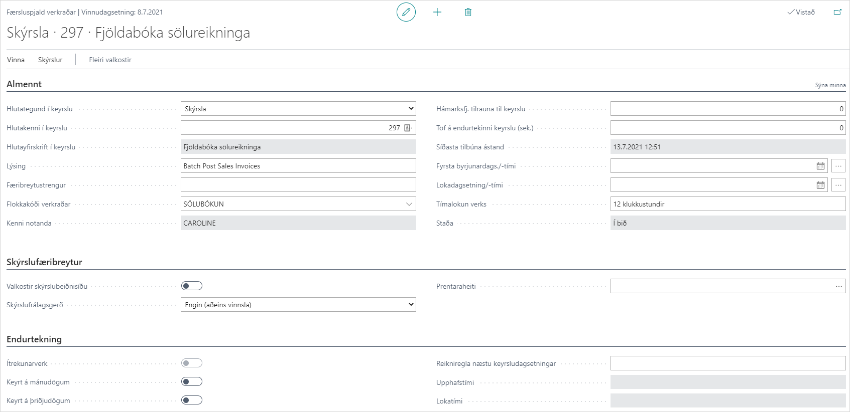Click the trash can delete icon
The height and width of the screenshot is (412, 850).
[x=468, y=12]
